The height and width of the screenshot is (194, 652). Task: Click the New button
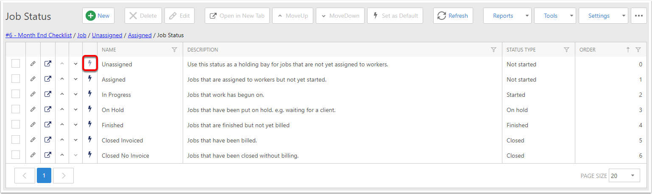(x=98, y=16)
